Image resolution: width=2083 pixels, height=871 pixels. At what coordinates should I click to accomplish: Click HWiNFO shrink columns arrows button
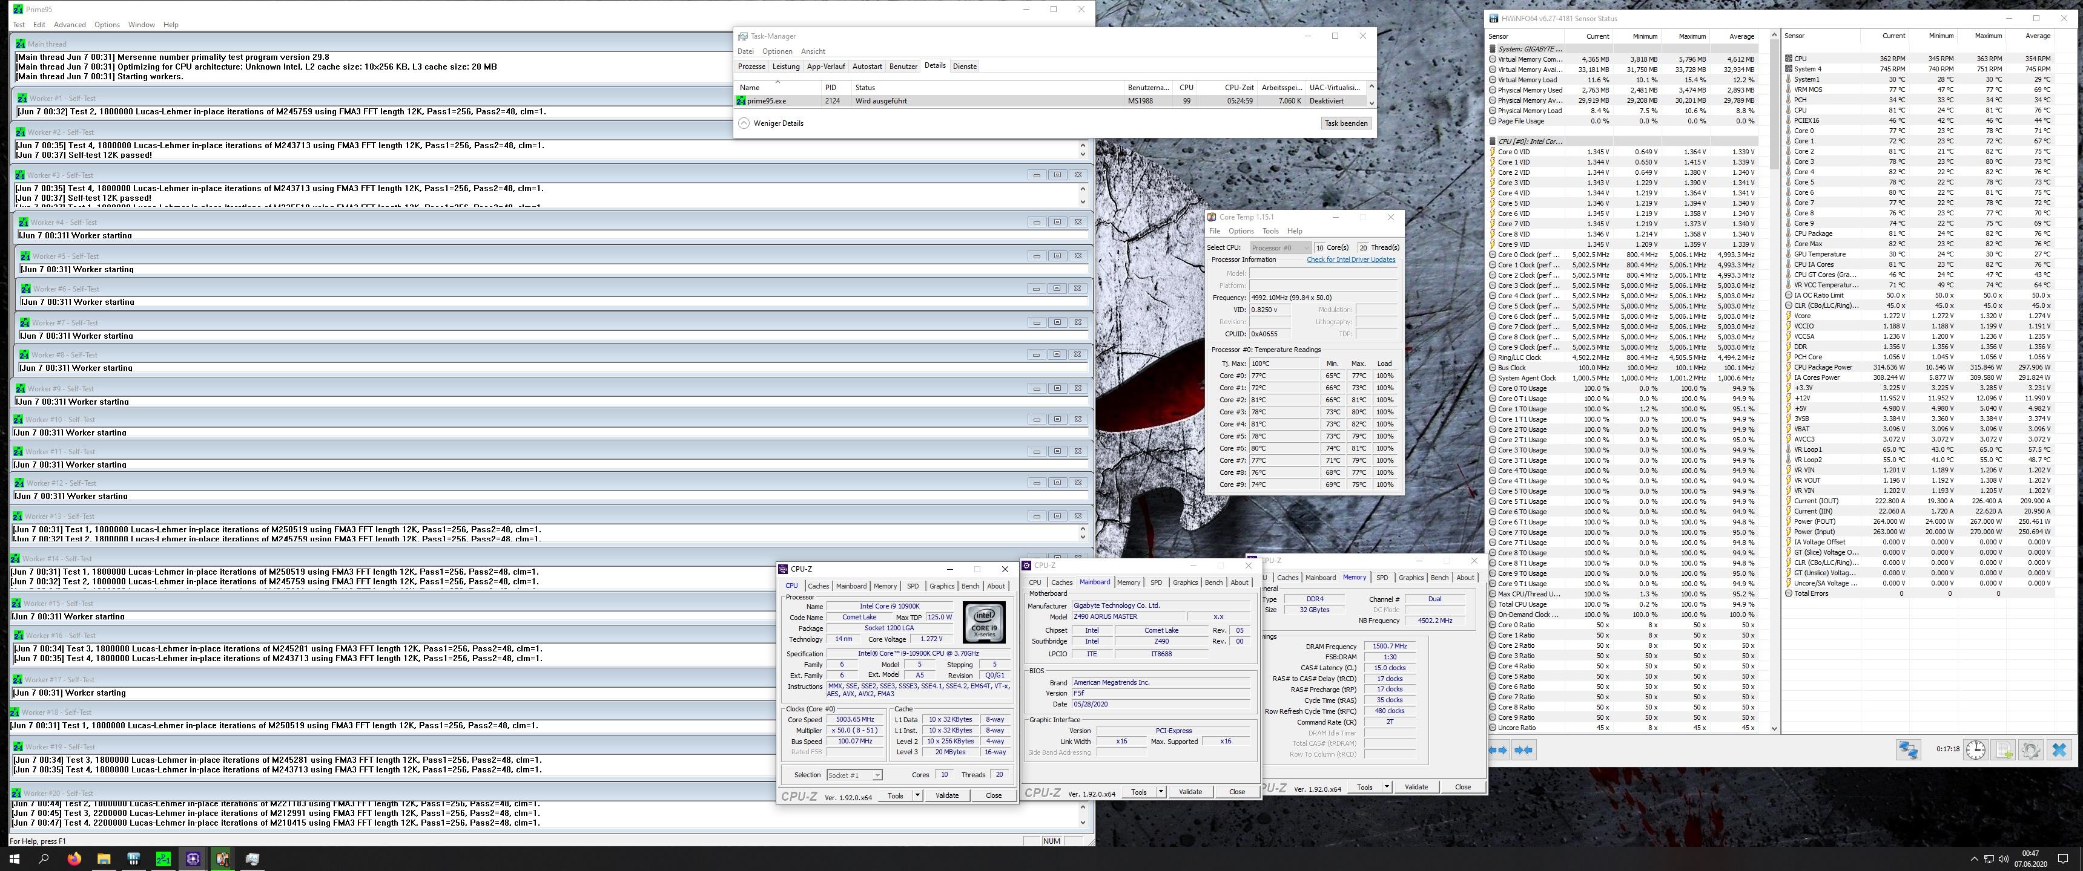1524,750
